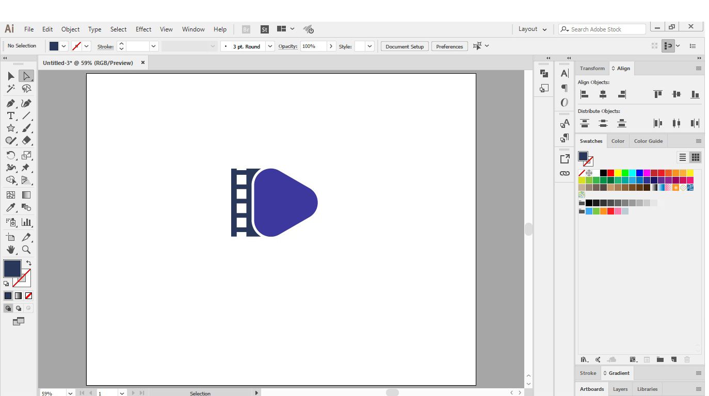Switch to the Layers tab

pos(620,389)
